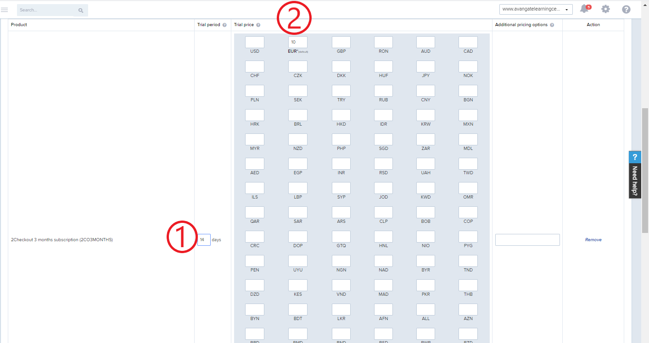Open the notifications bell
This screenshot has height=343, width=649.
585,9
